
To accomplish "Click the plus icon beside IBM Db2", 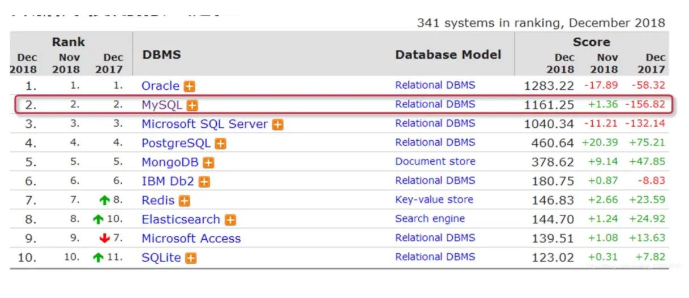I will point(204,182).
